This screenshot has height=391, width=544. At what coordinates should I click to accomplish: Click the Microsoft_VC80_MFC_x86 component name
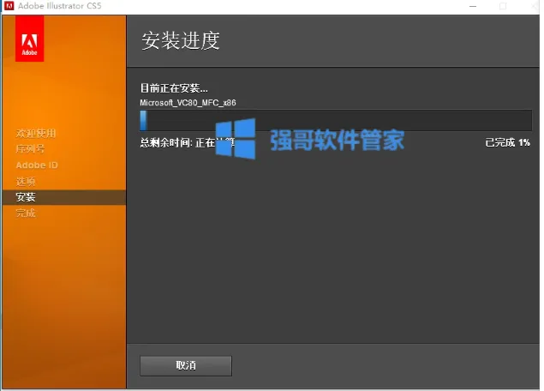pos(188,103)
